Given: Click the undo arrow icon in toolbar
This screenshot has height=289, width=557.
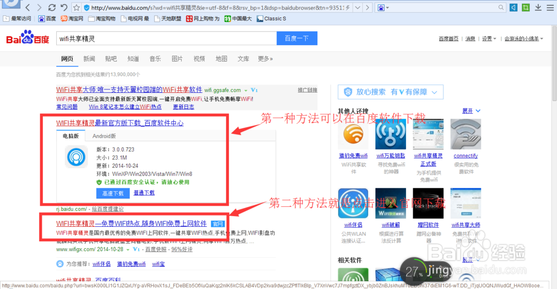Looking at the screenshot, I should click(x=64, y=7).
